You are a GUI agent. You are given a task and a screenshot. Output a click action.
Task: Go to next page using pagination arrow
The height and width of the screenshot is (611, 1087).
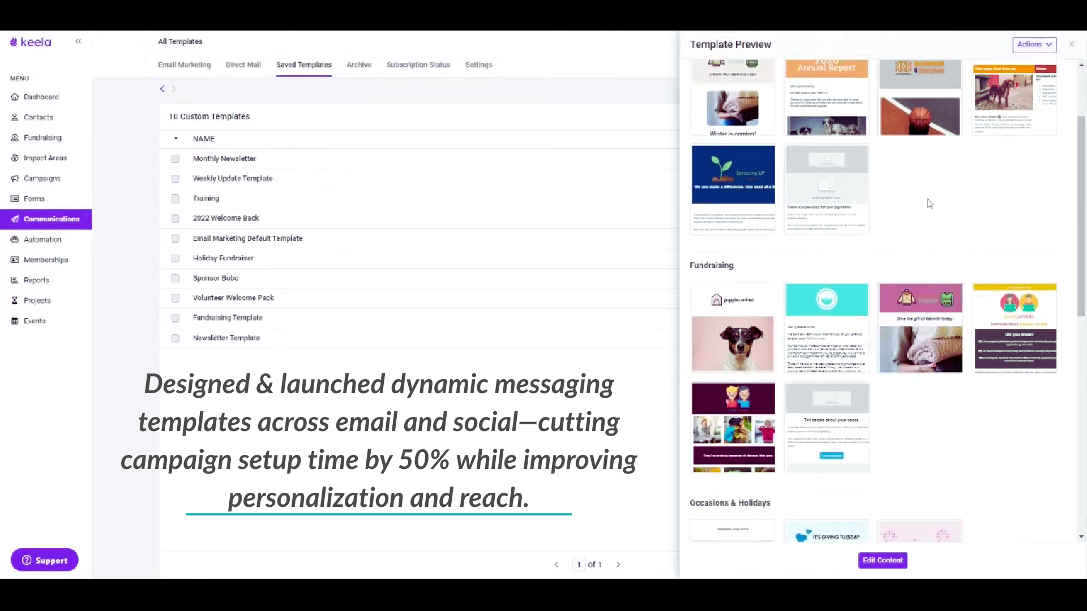click(618, 565)
